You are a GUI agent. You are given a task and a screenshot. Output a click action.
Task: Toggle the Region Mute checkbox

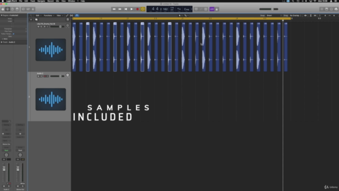click(x=13, y=19)
